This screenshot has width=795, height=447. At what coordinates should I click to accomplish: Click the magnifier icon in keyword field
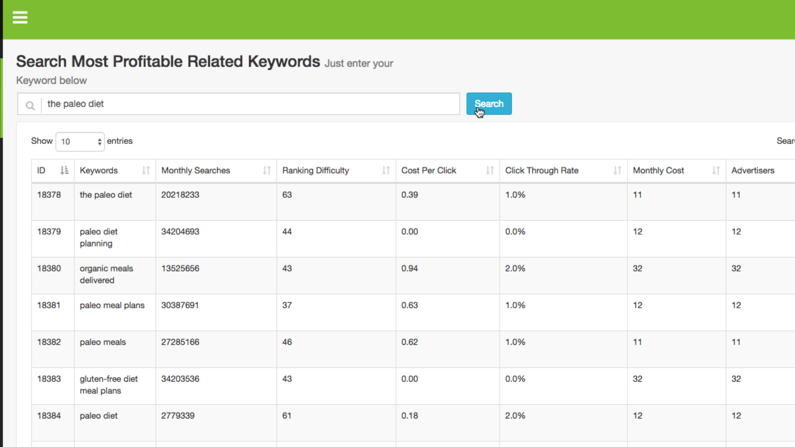point(30,105)
